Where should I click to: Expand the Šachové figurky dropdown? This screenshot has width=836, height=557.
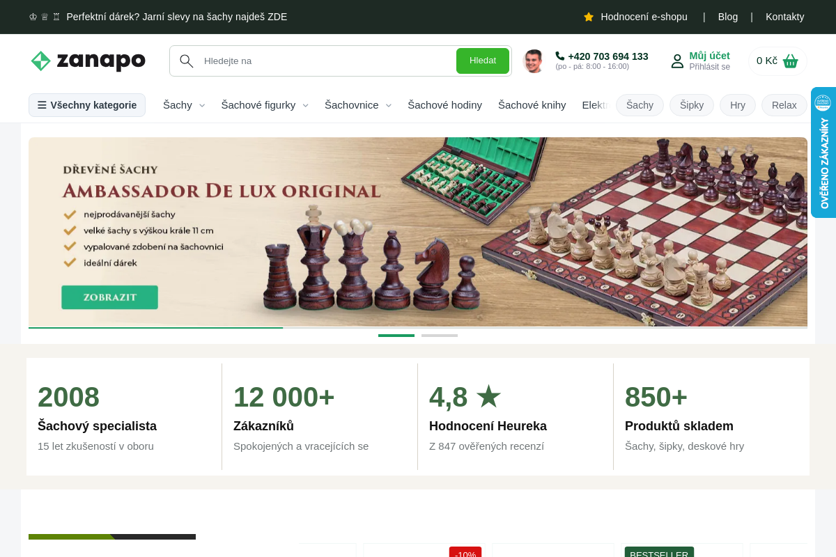point(305,105)
